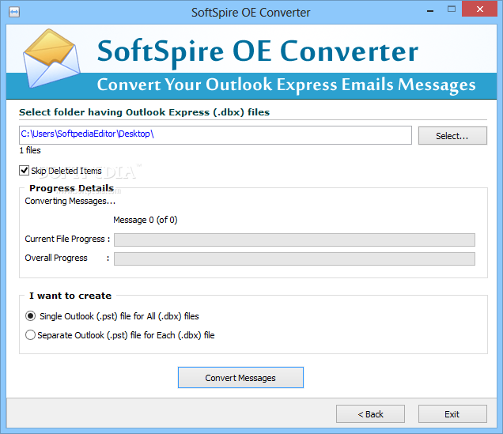
Task: Click the 'I want to create' group label
Action: point(70,296)
